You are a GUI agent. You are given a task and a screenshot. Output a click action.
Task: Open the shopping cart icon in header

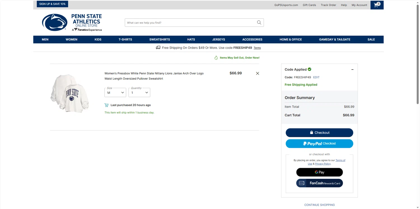click(377, 5)
